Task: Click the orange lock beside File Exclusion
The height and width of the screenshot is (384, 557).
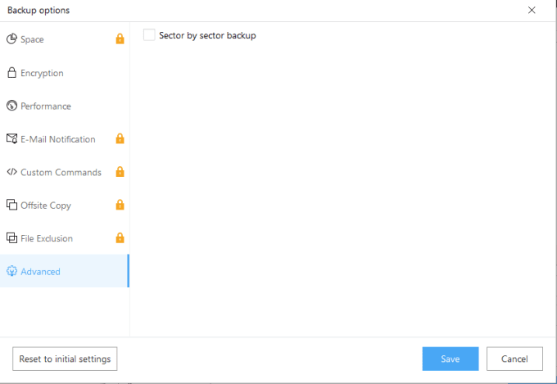Action: click(120, 238)
